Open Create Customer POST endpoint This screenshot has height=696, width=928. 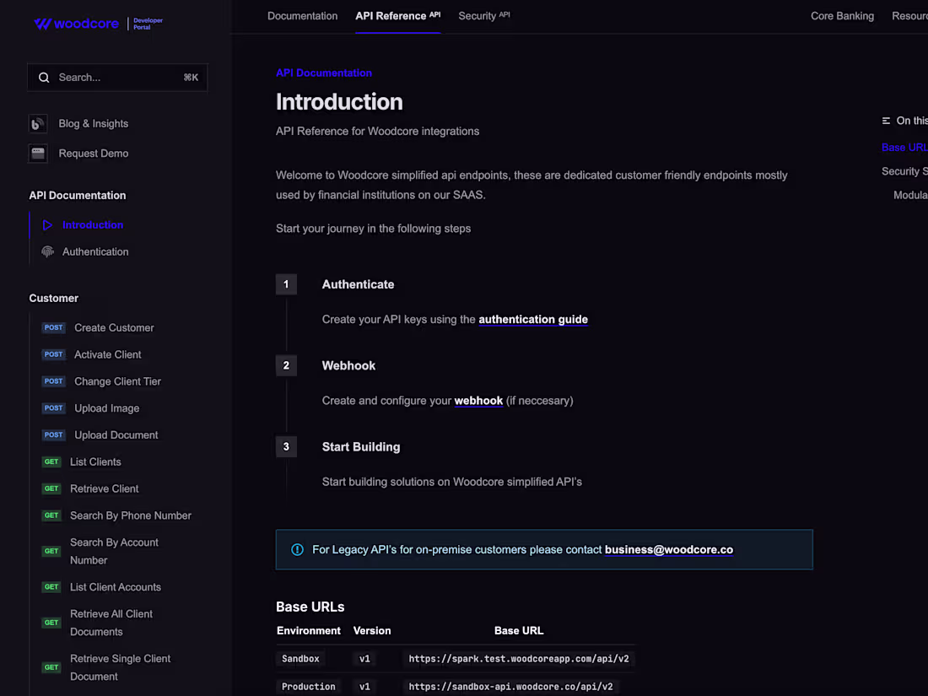tap(114, 328)
